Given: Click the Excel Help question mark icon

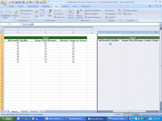Looking at the screenshot, I should (x=150, y=6).
